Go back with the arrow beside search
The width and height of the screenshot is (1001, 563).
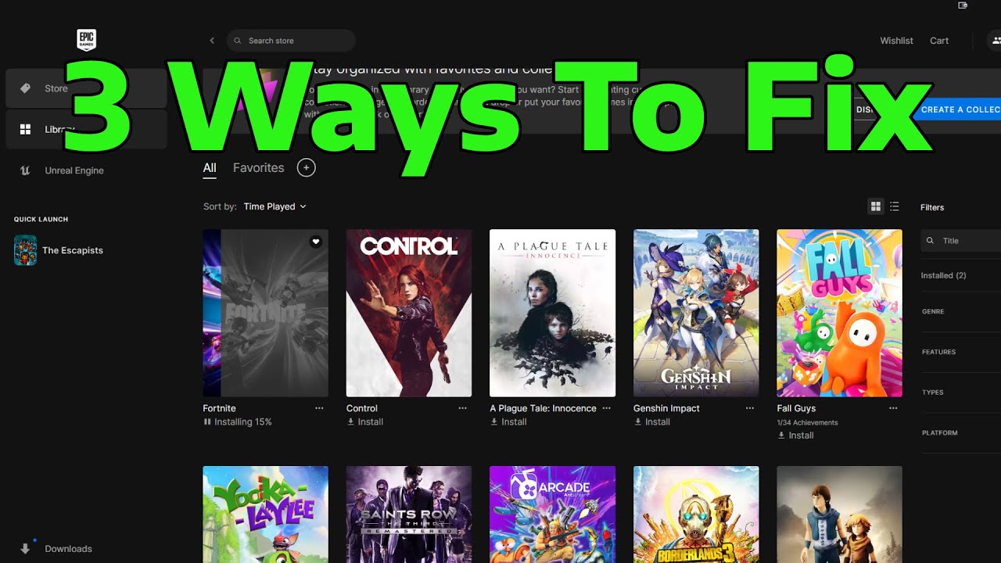click(x=212, y=41)
